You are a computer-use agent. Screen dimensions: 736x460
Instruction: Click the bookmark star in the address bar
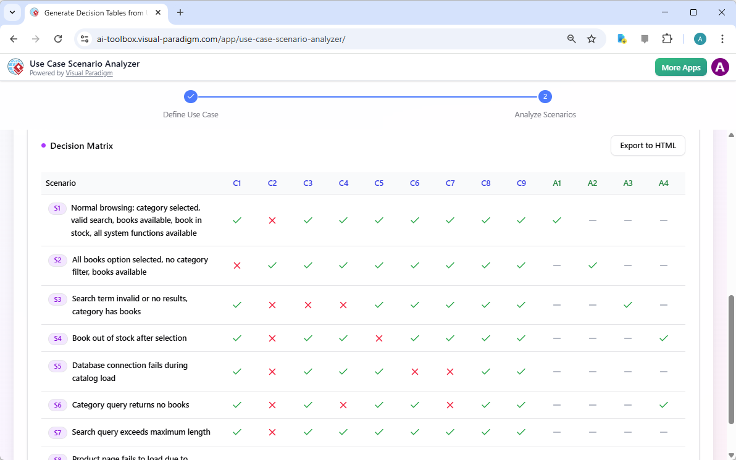click(592, 38)
